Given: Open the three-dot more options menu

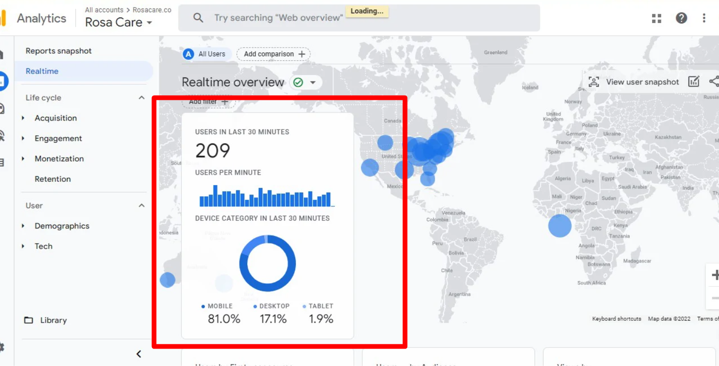Looking at the screenshot, I should click(704, 18).
